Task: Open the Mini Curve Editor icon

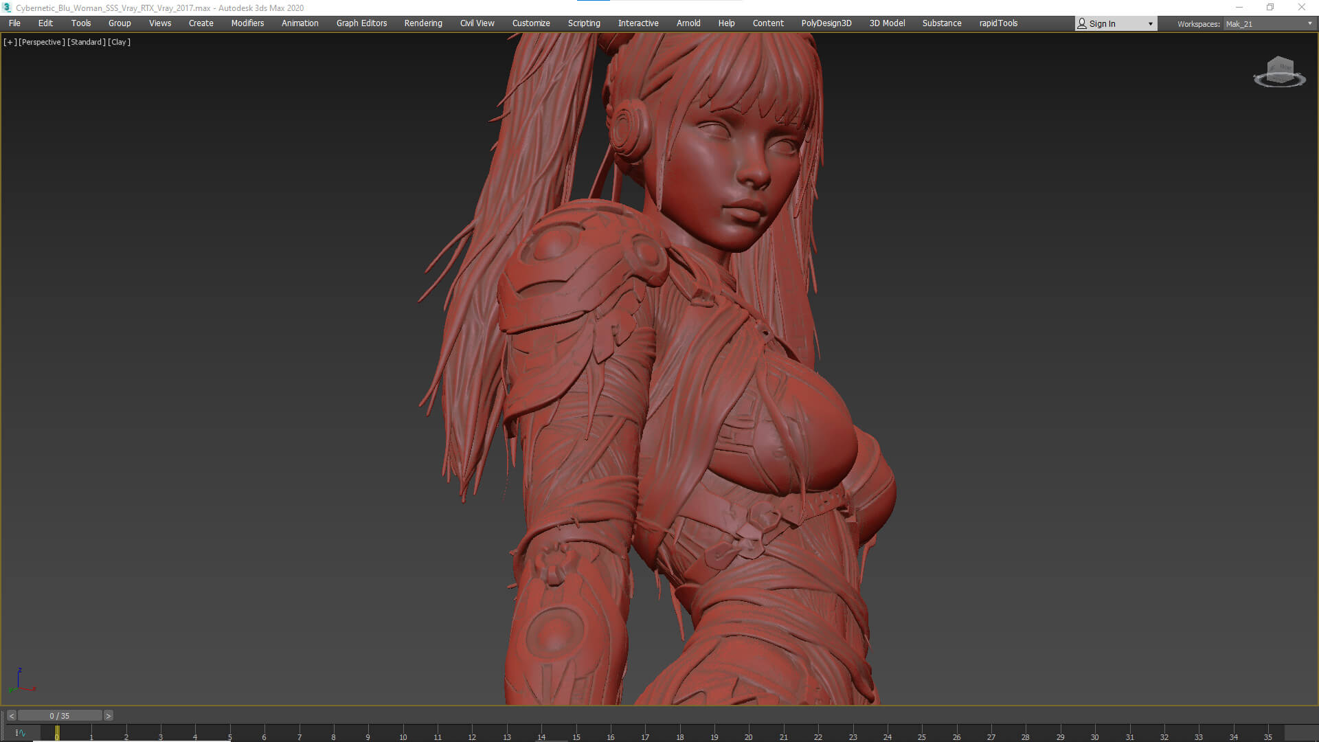Action: tap(20, 733)
